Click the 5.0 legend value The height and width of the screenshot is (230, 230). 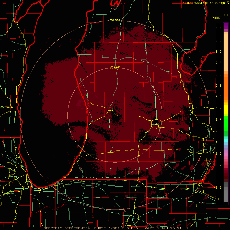(x=218, y=97)
